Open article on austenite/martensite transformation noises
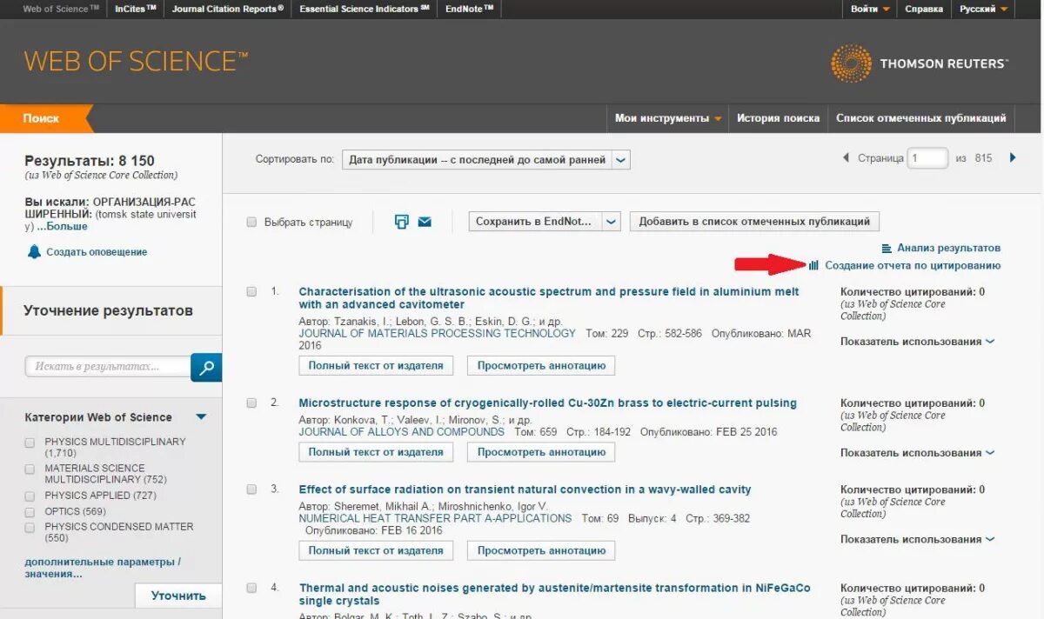Viewport: 1044px width, 619px height. coord(554,595)
